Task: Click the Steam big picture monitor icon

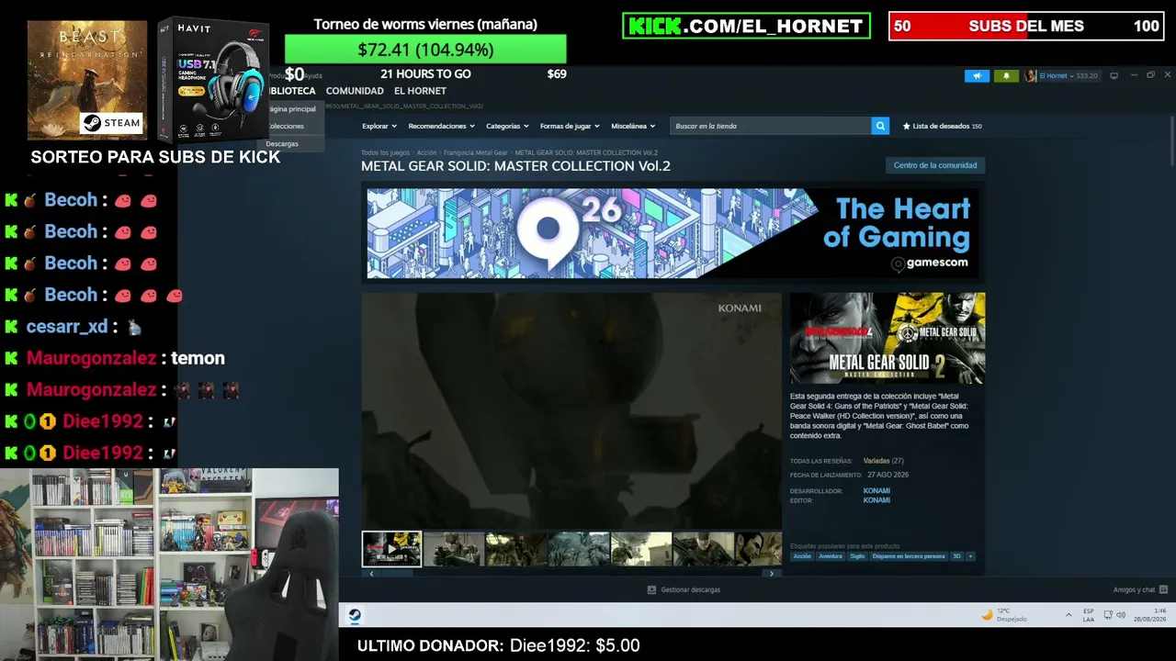Action: tap(1114, 75)
